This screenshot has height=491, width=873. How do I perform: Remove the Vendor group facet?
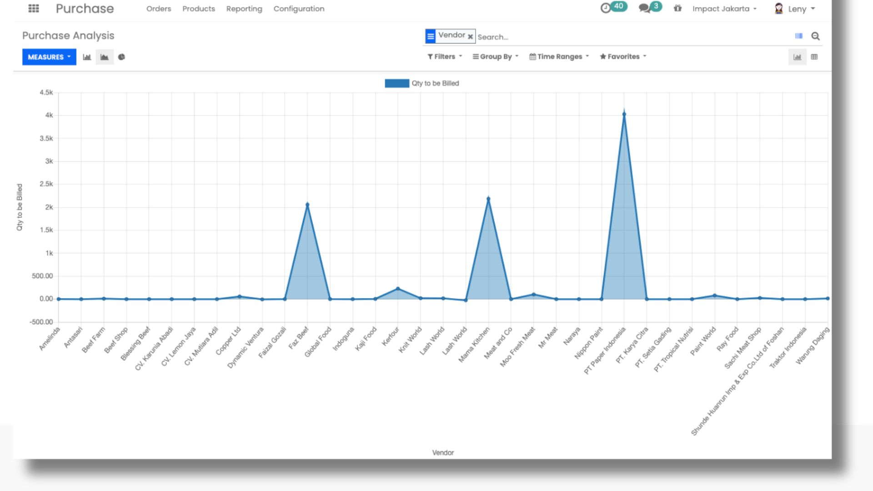[x=470, y=37]
